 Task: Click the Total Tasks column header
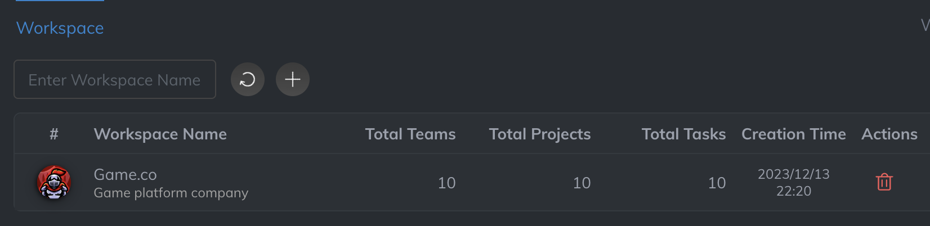(x=683, y=134)
